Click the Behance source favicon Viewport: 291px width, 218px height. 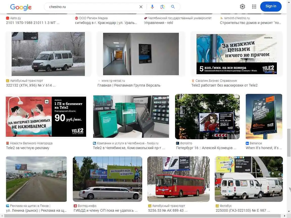tap(247, 143)
